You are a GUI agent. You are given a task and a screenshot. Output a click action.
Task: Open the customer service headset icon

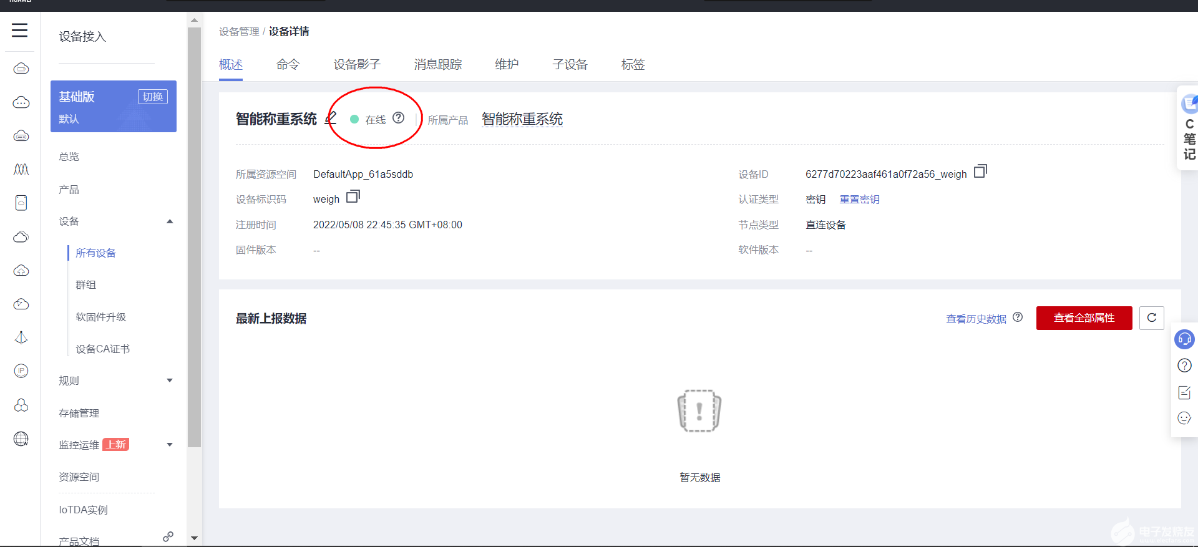[x=1184, y=339]
